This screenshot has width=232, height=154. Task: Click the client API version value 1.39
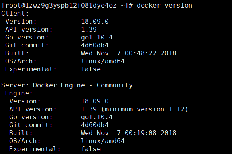click(x=89, y=30)
